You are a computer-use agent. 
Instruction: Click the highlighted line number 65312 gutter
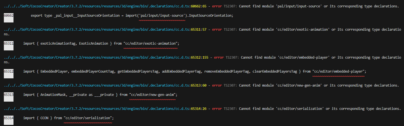pos(9,74)
